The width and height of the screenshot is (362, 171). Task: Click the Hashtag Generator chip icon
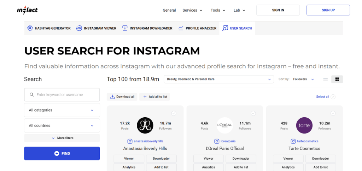coord(30,28)
